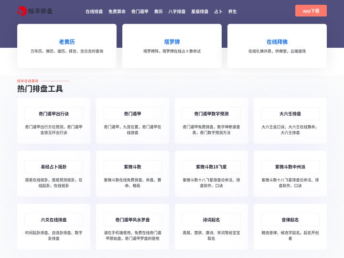Click the 大六壬金口诀 description text

coord(290,129)
